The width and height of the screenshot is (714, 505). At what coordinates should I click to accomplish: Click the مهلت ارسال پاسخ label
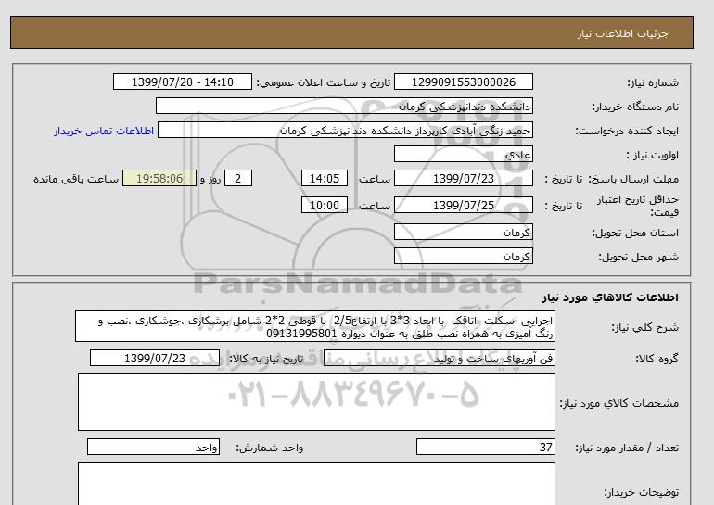pos(632,179)
